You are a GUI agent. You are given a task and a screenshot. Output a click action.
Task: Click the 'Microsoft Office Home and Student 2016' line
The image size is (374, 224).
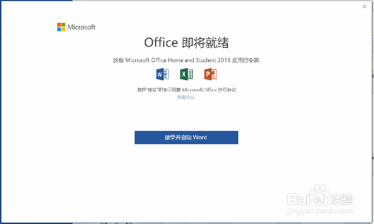tap(187, 60)
